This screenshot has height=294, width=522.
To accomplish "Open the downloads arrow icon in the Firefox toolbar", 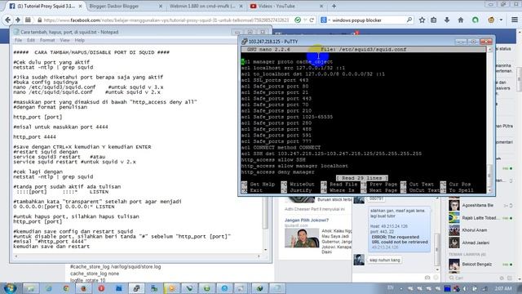I will [447, 20].
